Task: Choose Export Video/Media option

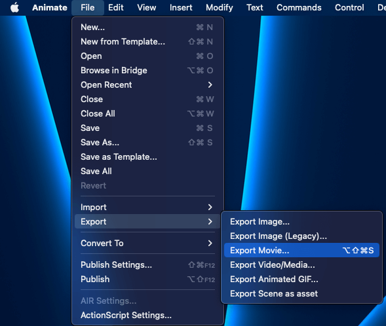Action: tap(301, 264)
